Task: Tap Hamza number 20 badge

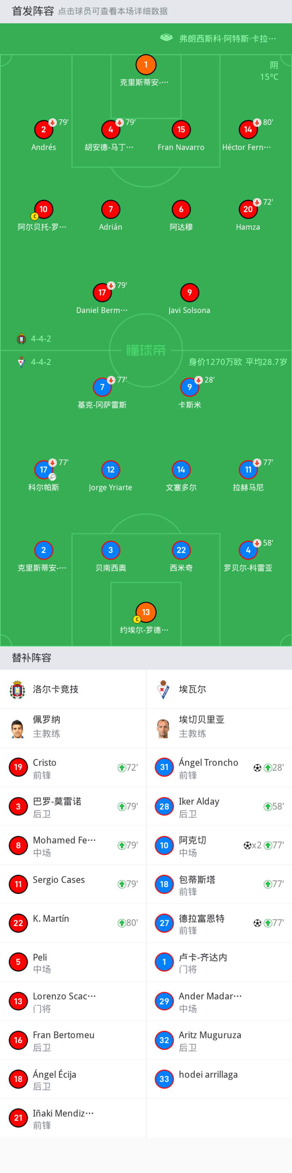Action: coord(248,209)
